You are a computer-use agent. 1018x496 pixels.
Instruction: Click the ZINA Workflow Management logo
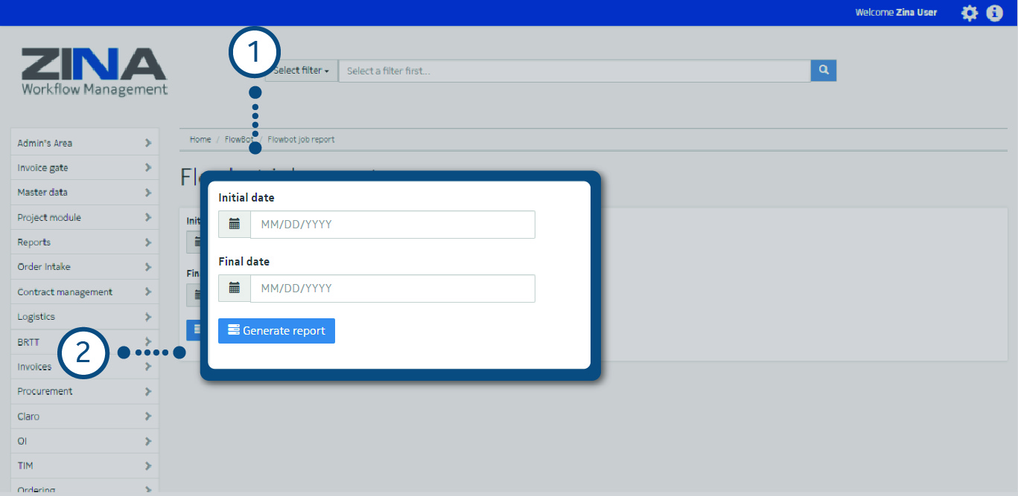95,72
